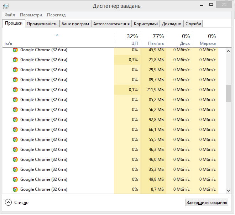Select the 85,2 МБ memory cell
Image resolution: width=235 pixels, height=215 pixels.
[153, 100]
